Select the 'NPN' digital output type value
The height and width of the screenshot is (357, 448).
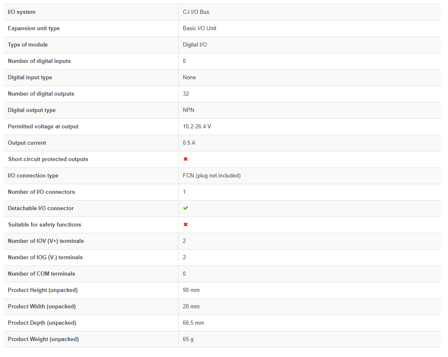coord(189,110)
